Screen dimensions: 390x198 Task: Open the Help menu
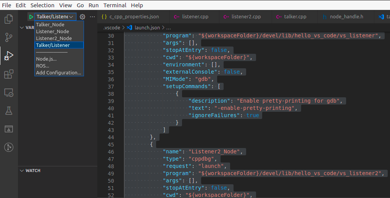(137, 5)
